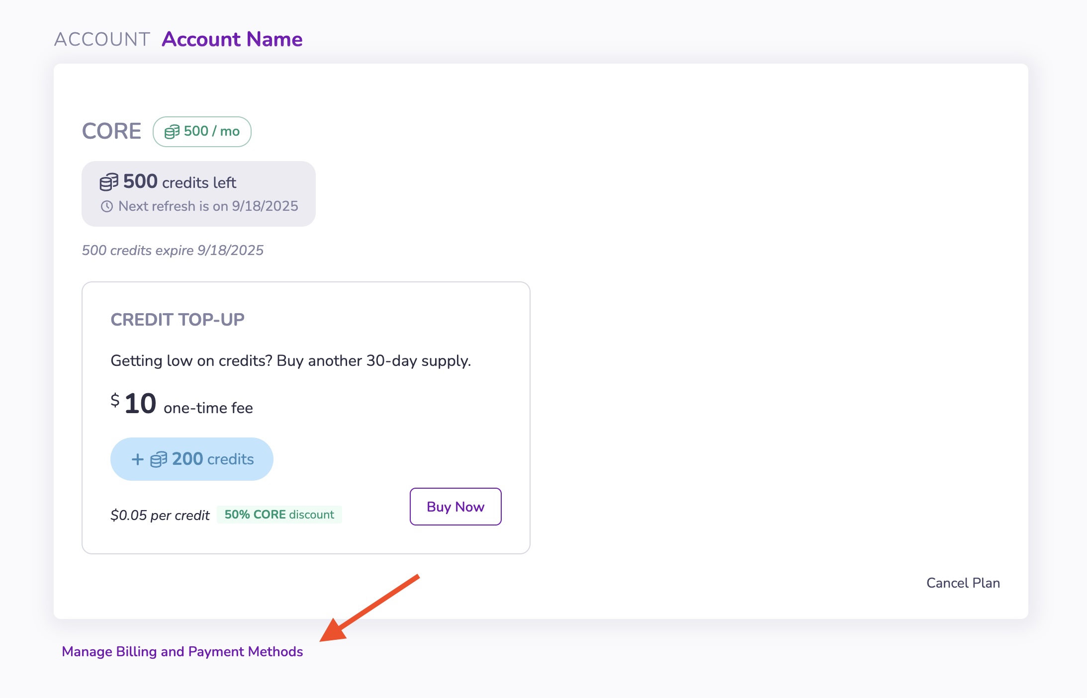1087x698 pixels.
Task: Click the Account Name heading
Action: (x=232, y=39)
